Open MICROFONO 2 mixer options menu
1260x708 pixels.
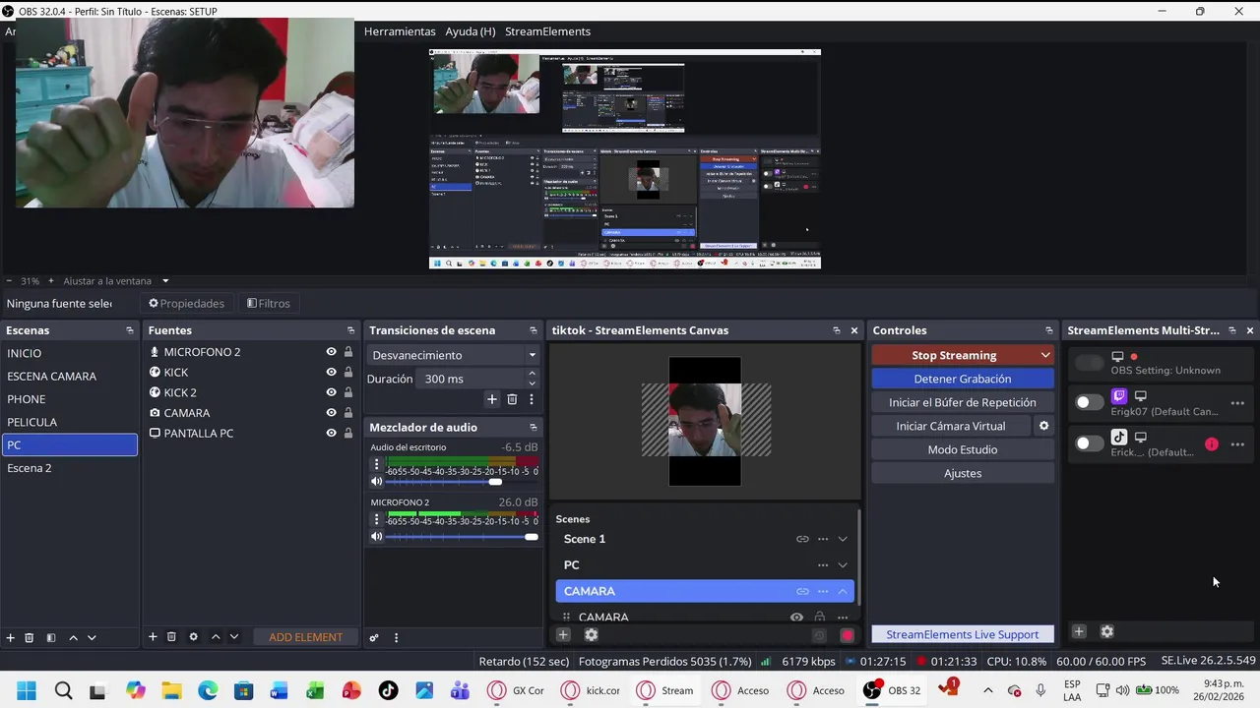pos(376,519)
